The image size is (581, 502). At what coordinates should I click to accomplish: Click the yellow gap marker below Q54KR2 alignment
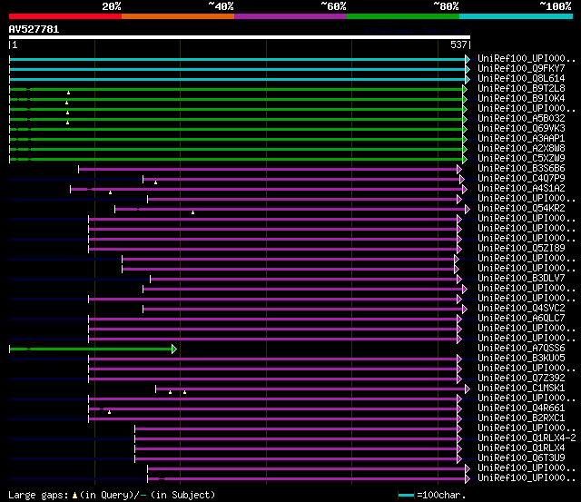(192, 212)
